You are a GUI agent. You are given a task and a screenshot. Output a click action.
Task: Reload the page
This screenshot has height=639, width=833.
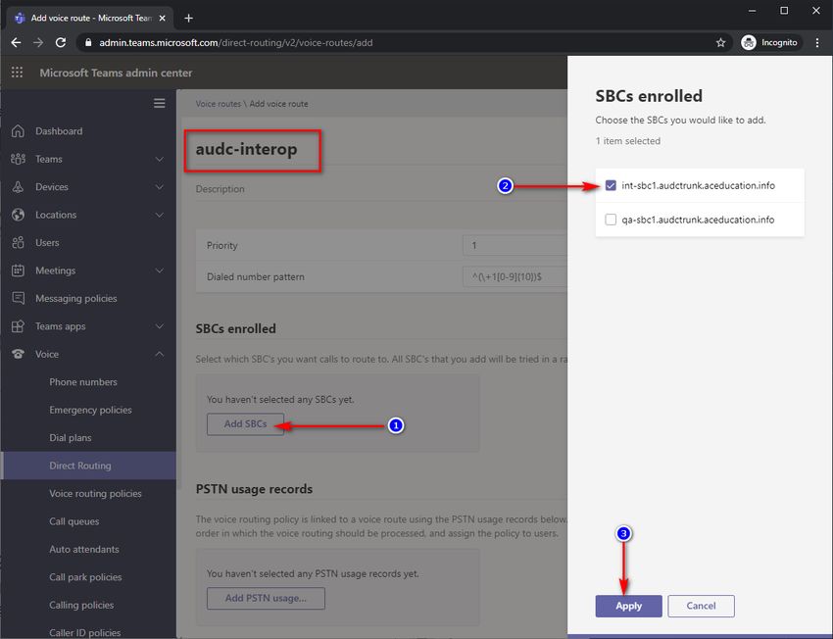61,42
